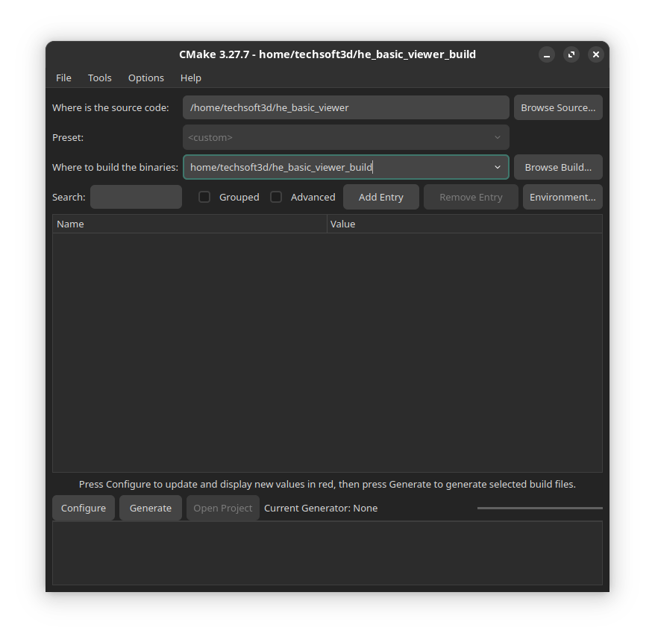The width and height of the screenshot is (655, 642).
Task: Click 'Where to build the binaries:' label
Action: coord(116,167)
